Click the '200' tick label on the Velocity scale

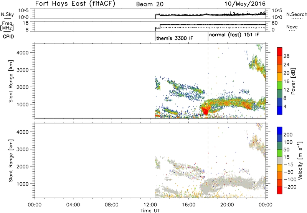(x=288, y=135)
